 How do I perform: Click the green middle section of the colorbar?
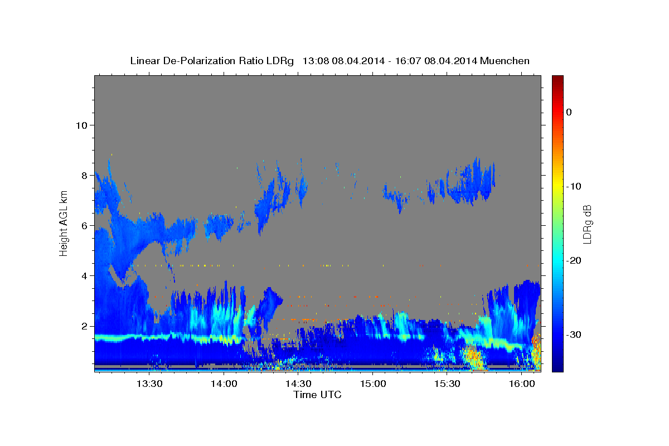click(557, 223)
